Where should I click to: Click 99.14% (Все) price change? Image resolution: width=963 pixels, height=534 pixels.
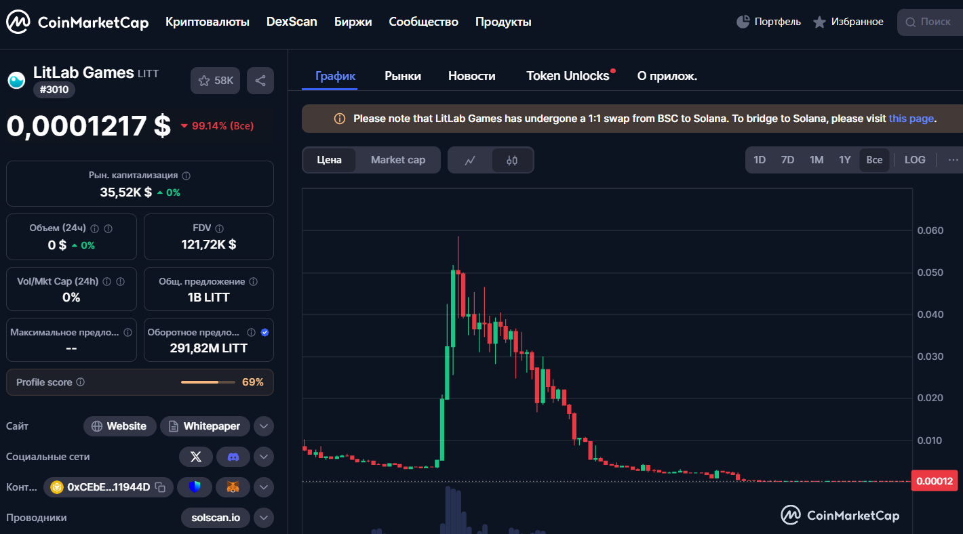click(x=217, y=126)
